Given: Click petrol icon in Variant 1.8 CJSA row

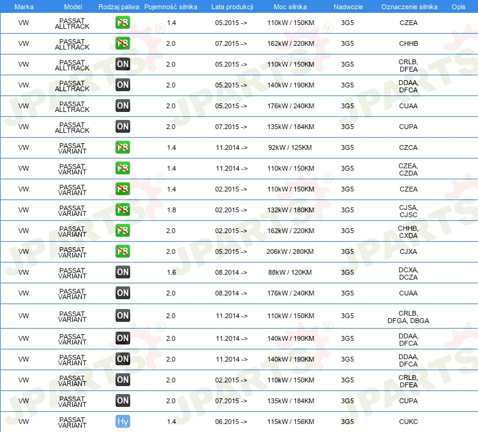Looking at the screenshot, I should [x=122, y=210].
